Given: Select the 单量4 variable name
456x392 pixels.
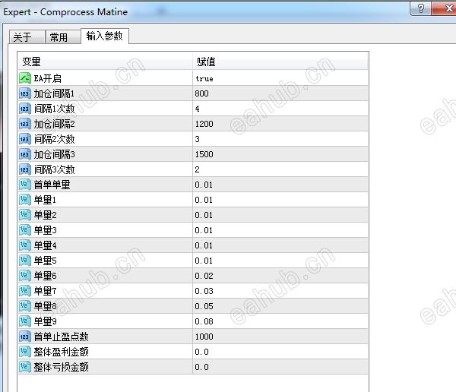Looking at the screenshot, I should tap(45, 245).
